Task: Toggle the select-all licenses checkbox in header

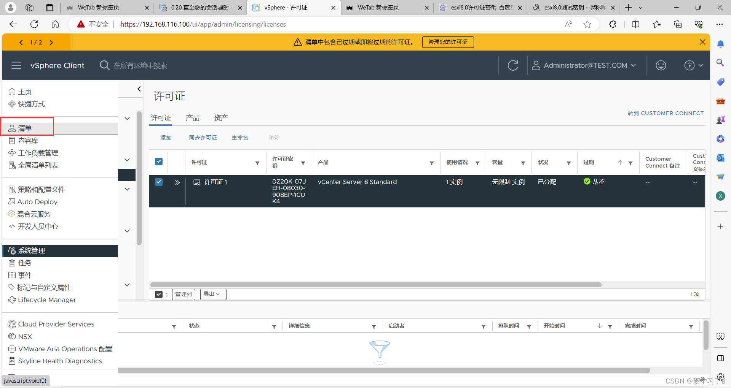Action: coord(159,162)
